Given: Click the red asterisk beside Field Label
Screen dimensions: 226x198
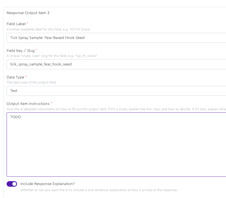Looking at the screenshot, I should (28, 24).
